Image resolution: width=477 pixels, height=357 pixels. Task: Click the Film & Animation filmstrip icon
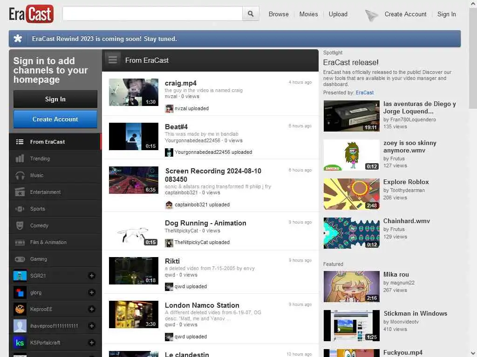pos(20,242)
